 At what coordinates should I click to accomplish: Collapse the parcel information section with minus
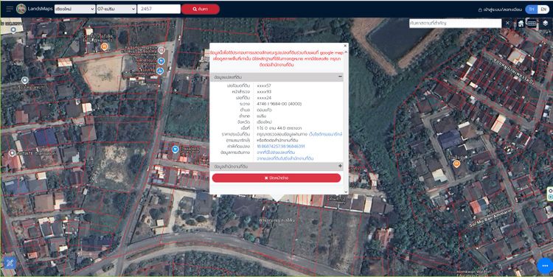click(x=340, y=77)
